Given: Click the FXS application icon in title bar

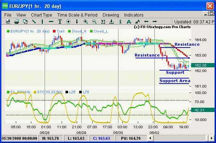Looking at the screenshot, I should point(5,6).
